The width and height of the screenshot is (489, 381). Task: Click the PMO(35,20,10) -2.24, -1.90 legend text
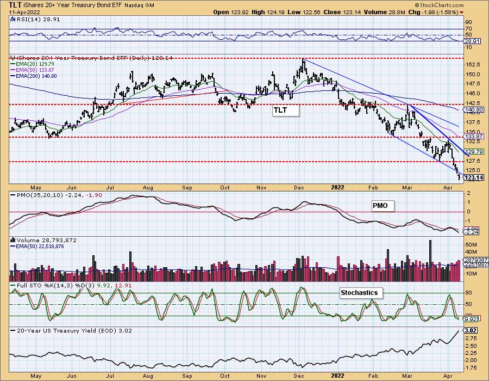59,195
